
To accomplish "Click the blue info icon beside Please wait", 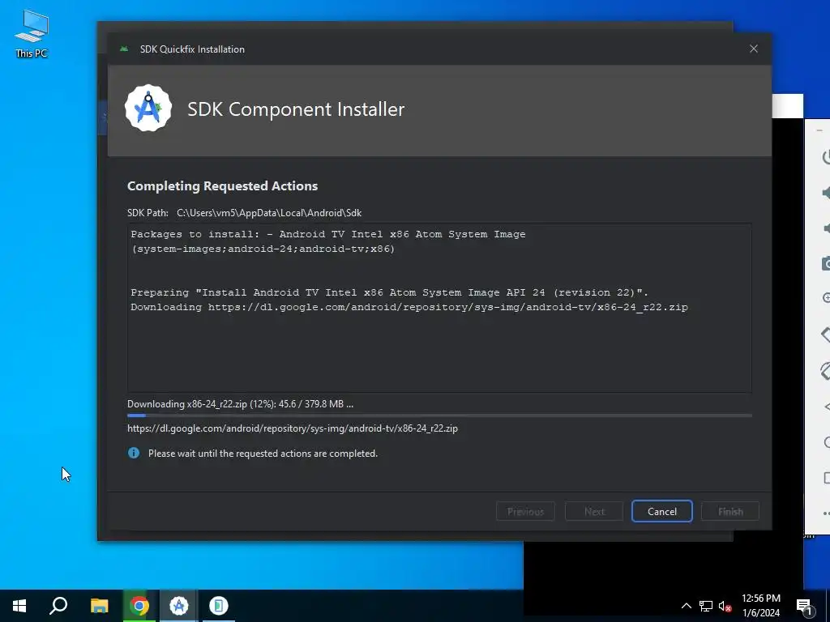I will tap(134, 453).
